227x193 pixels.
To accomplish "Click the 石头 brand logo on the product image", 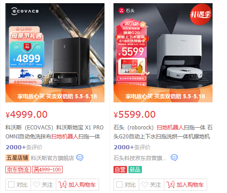I will [x=127, y=11].
